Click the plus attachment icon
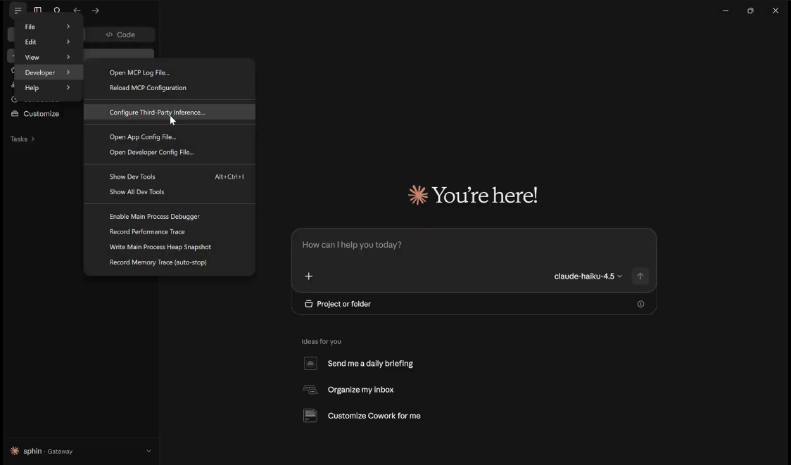The image size is (791, 465). (x=309, y=276)
